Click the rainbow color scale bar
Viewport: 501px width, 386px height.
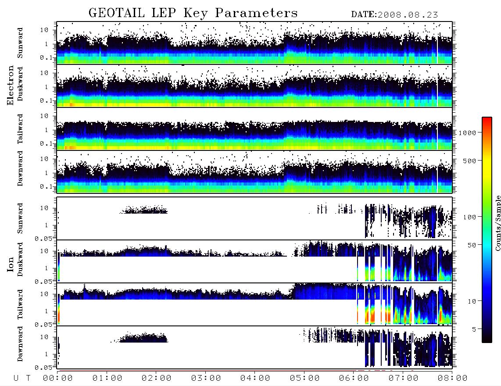pyautogui.click(x=487, y=230)
